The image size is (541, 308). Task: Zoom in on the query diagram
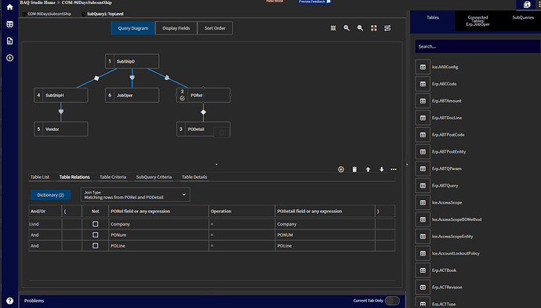[347, 28]
